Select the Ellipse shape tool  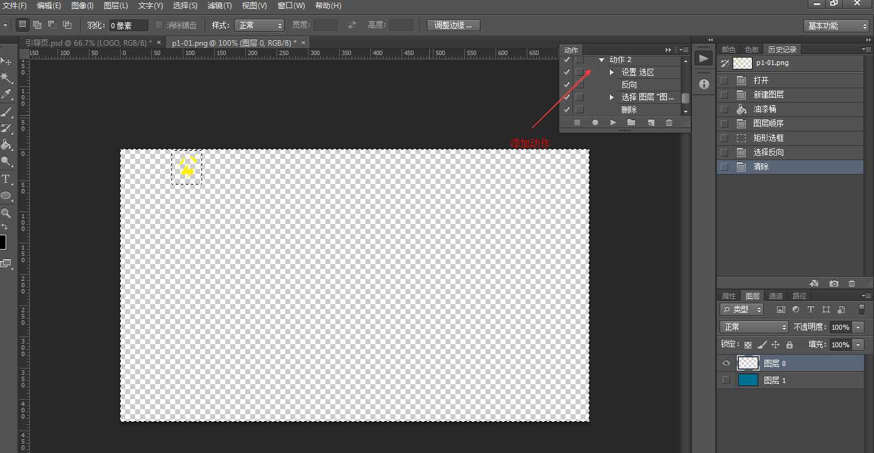[x=6, y=196]
